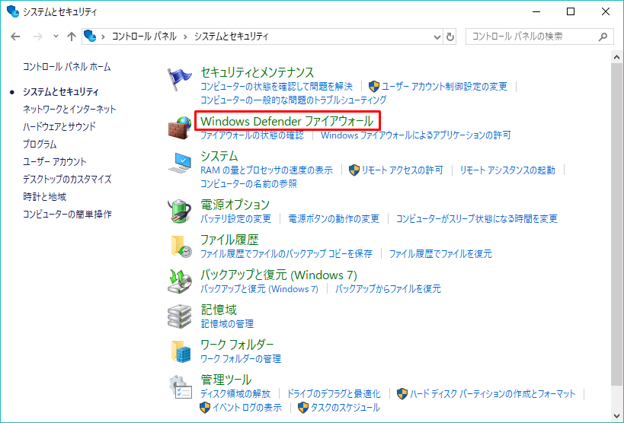Click コンピューターがスリープ状態になる時間を変更
Viewport: 624px width, 423px height.
click(477, 218)
